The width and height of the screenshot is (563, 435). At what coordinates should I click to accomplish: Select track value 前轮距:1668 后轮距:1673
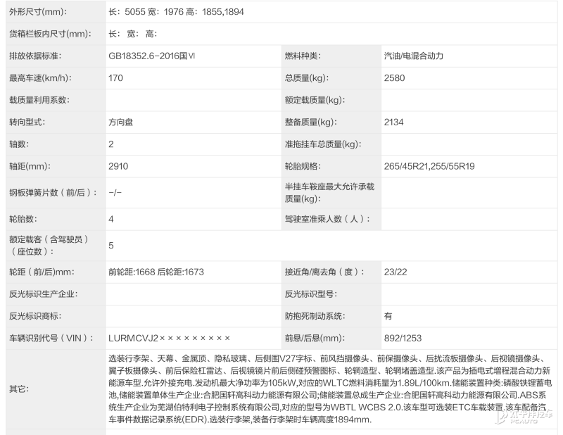point(156,272)
